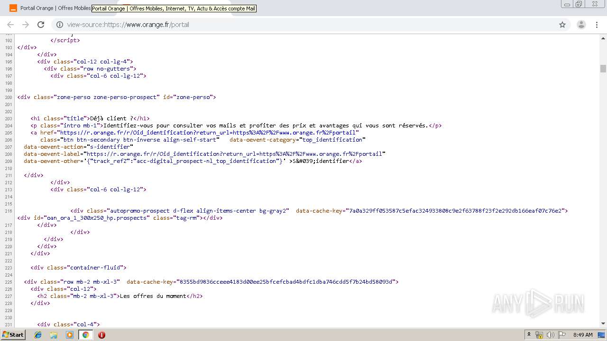This screenshot has width=607, height=341.
Task: Click the 'Identifiez-vous pour consulter vos mails' paragraph text
Action: pyautogui.click(x=170, y=126)
